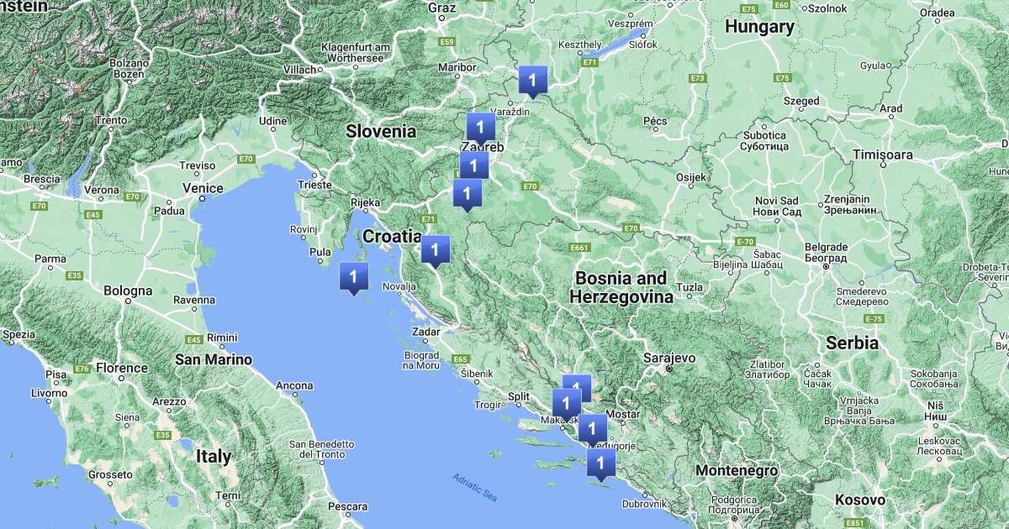Click the southernmost marker northwest of Dubrovnik
The image size is (1009, 529).
click(600, 463)
